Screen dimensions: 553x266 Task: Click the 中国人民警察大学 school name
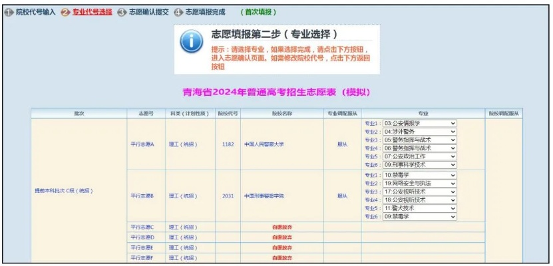[x=264, y=144]
